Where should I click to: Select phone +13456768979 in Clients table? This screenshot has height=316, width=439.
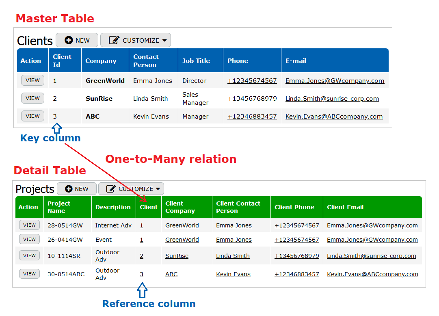[252, 99]
